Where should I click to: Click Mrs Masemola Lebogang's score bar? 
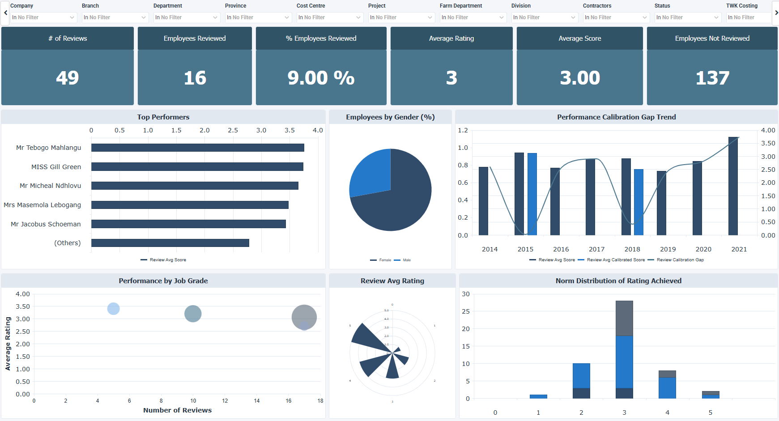point(190,205)
